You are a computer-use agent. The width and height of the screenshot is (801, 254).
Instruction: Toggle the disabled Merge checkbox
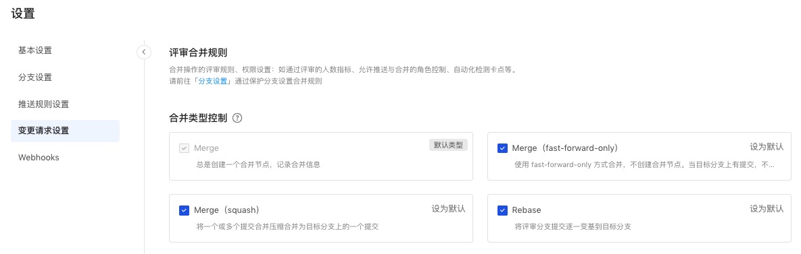(x=185, y=148)
